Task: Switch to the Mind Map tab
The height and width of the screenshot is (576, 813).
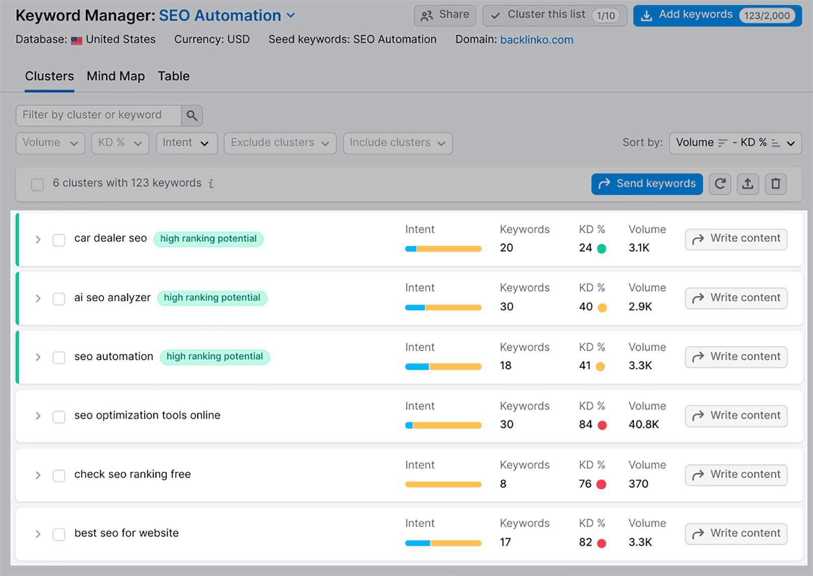Action: (115, 76)
